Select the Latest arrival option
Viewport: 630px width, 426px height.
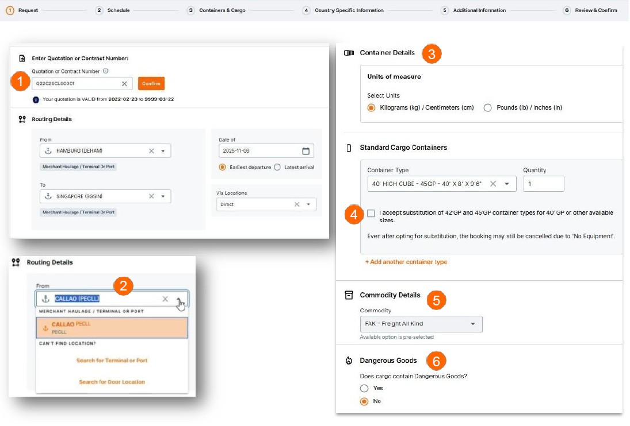277,167
